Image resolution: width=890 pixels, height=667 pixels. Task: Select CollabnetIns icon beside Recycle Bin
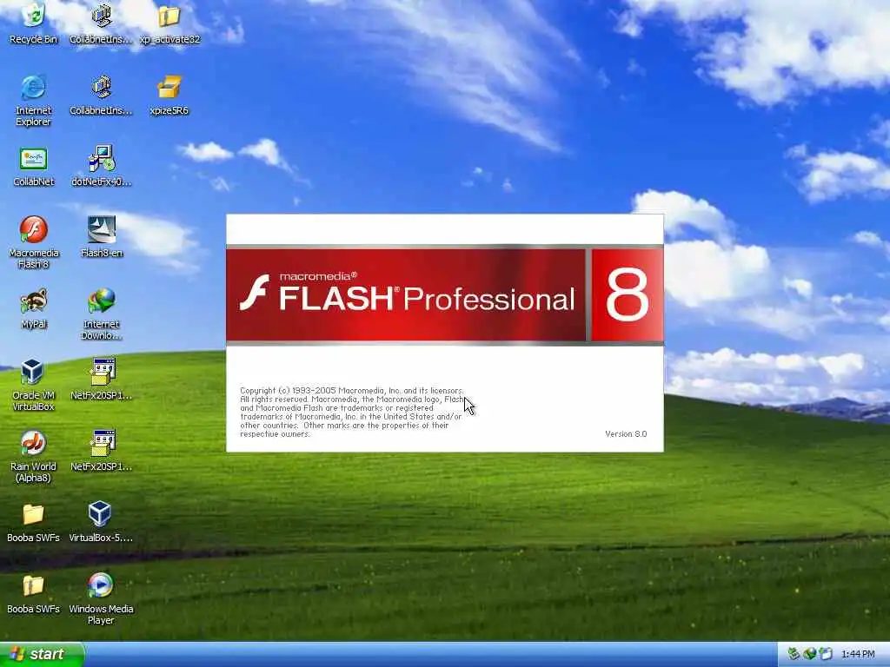coord(101,23)
